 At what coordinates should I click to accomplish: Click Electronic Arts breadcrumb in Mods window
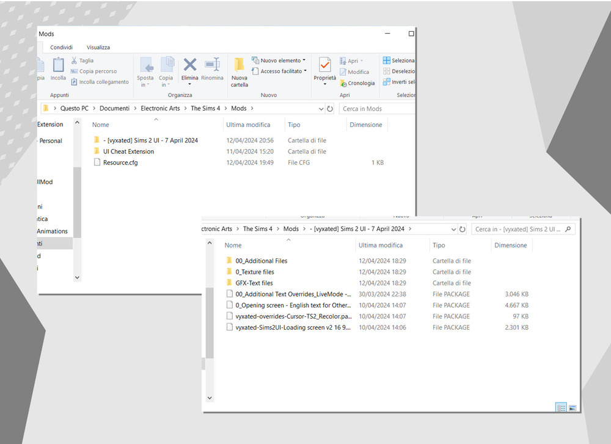(x=160, y=108)
